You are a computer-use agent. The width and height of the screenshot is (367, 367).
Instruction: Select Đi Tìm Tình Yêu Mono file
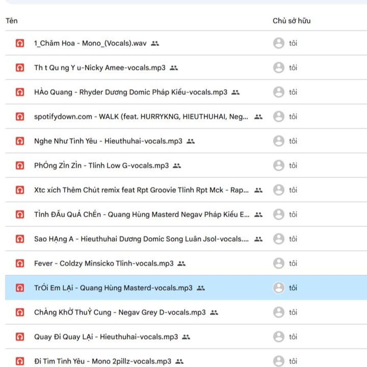coord(103,361)
